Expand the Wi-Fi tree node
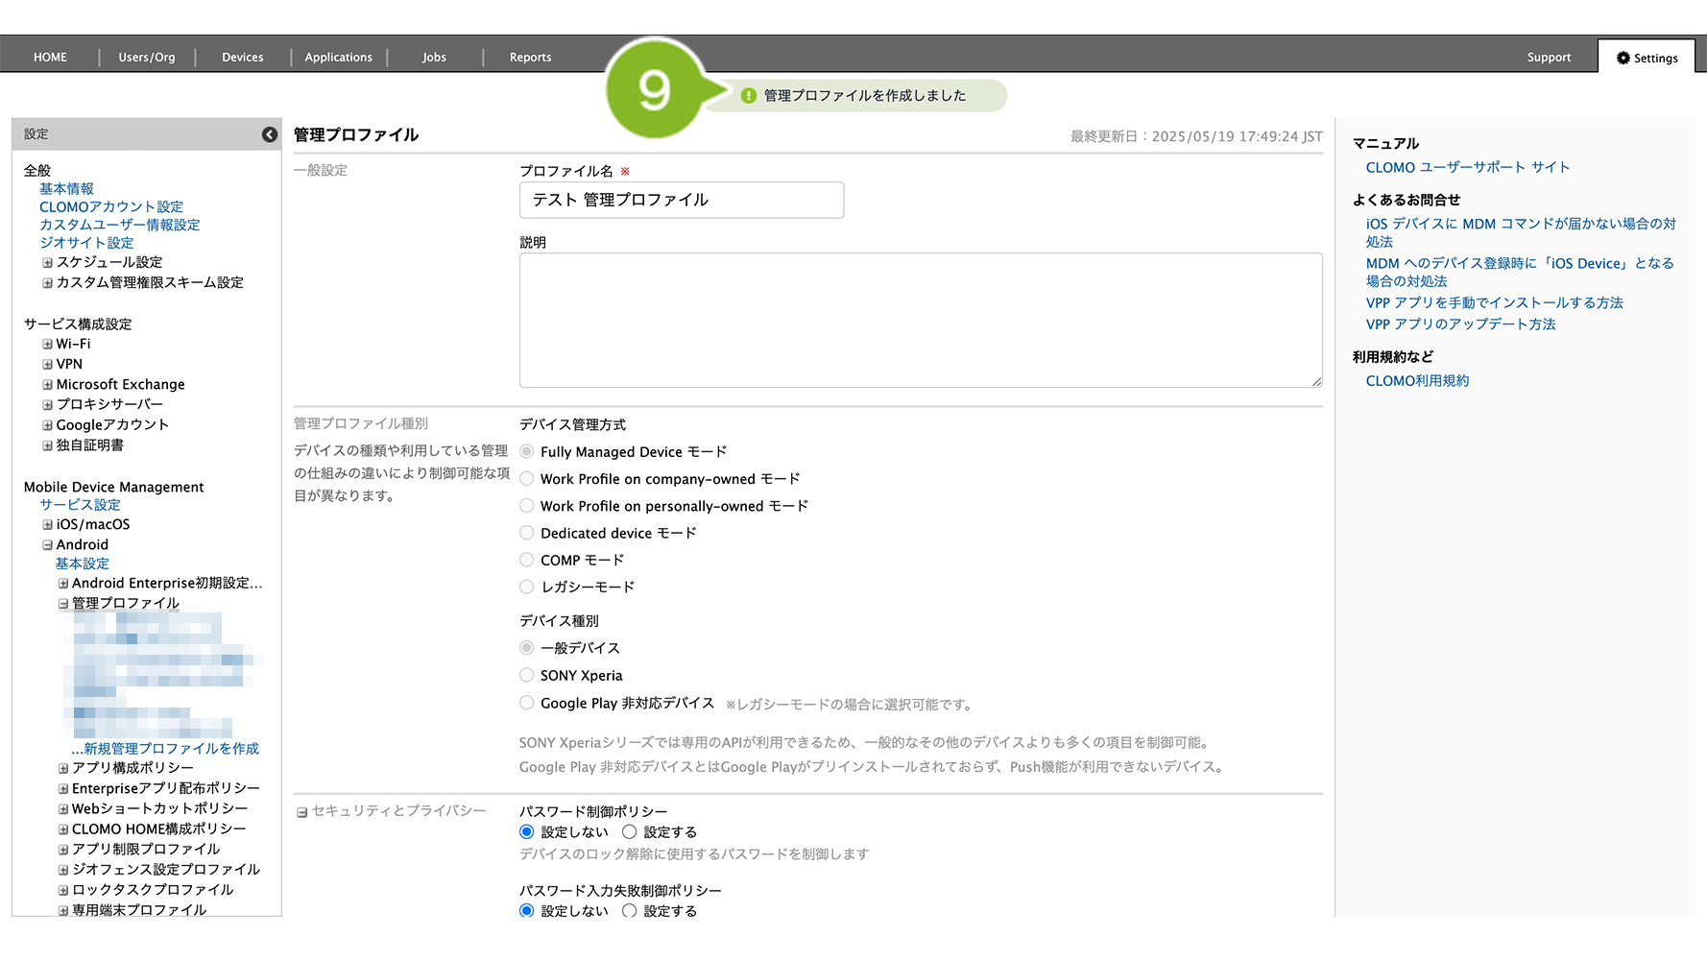Screen dimensions: 1707x960 (47, 344)
